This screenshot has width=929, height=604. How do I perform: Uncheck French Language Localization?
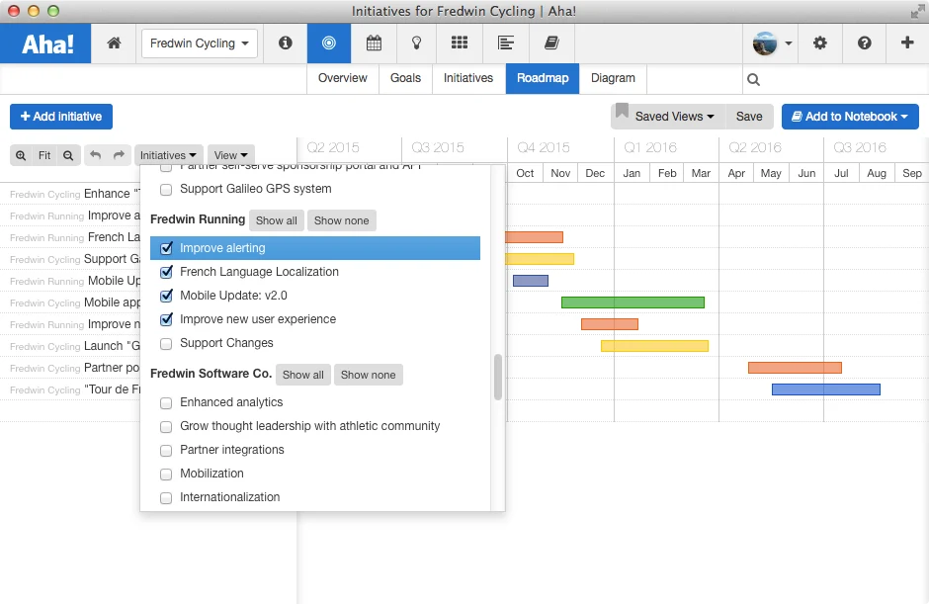[166, 272]
